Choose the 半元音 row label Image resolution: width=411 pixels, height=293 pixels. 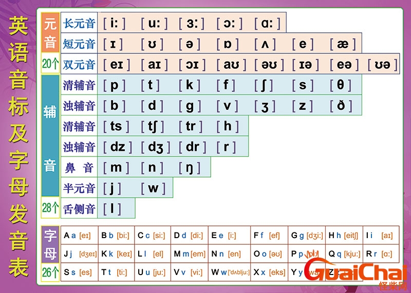coord(79,188)
